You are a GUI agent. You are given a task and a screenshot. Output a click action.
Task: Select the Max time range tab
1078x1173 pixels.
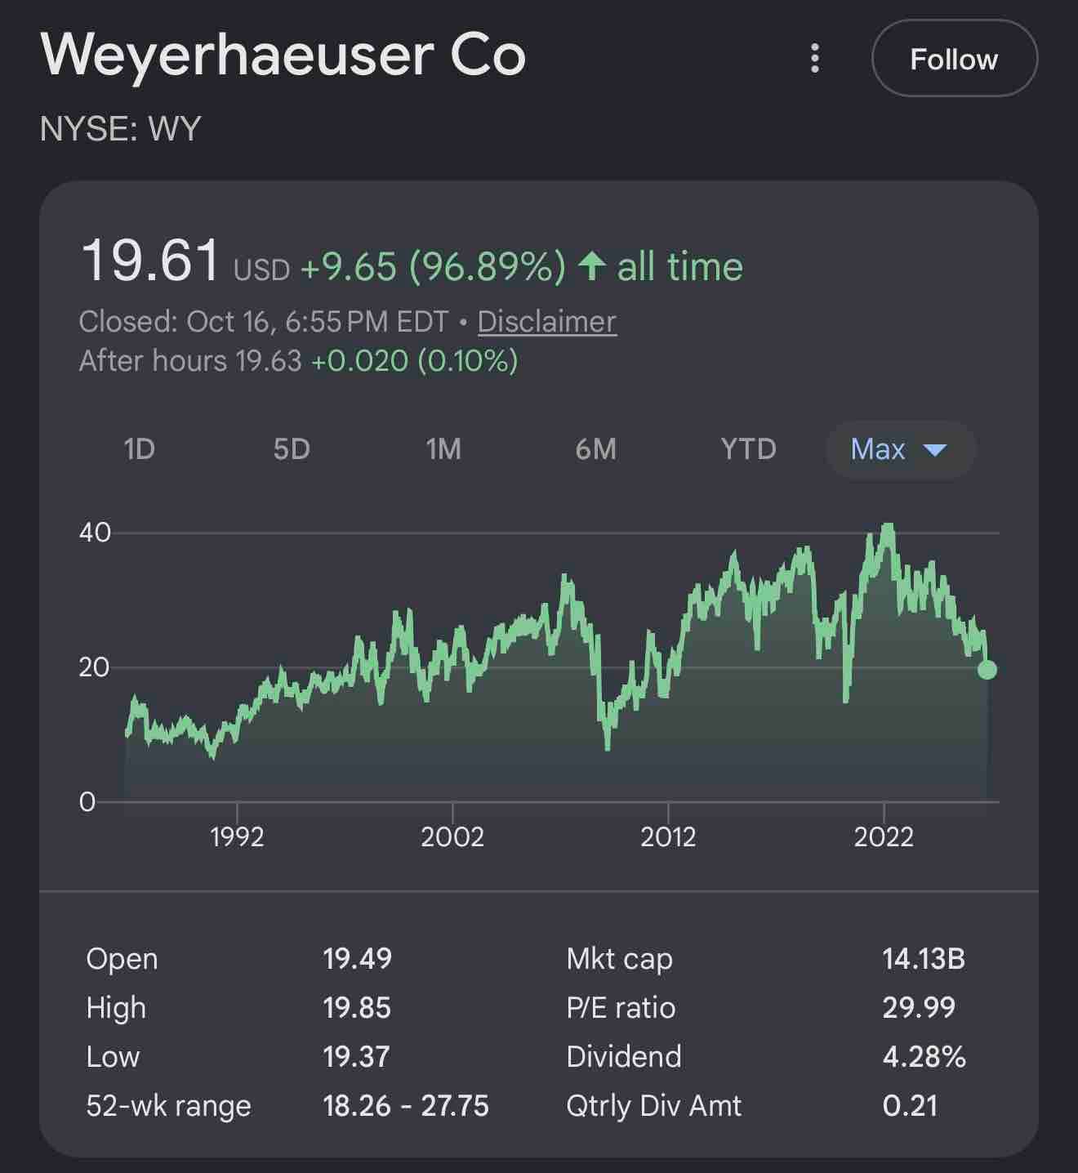coord(900,449)
